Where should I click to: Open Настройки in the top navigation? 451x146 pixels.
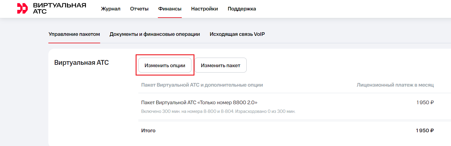205,9
